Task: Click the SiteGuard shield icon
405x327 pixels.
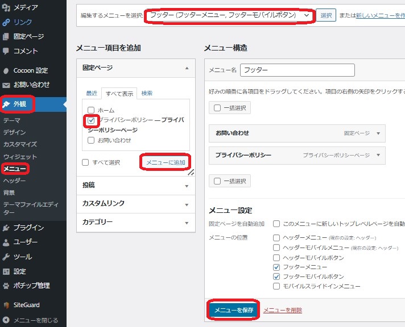Action: pos(6,305)
